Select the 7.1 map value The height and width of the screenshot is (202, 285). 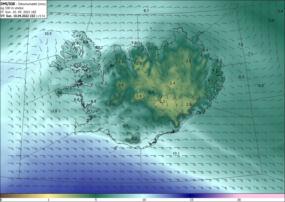pyautogui.click(x=251, y=54)
